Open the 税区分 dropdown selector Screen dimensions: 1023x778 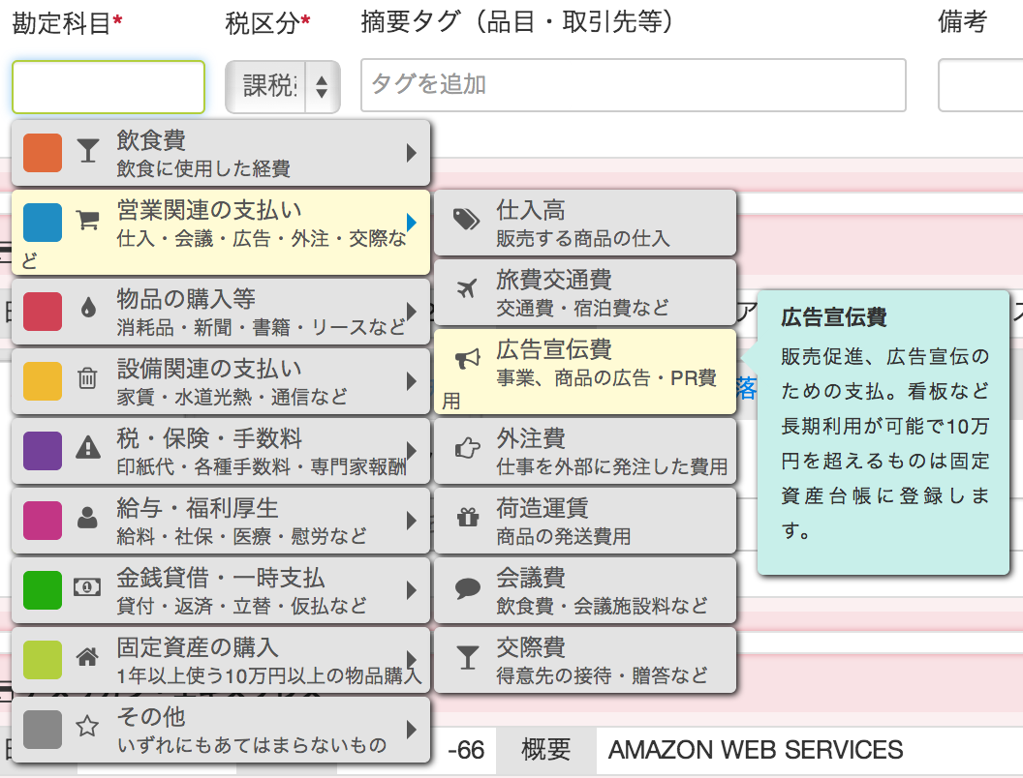[x=282, y=87]
